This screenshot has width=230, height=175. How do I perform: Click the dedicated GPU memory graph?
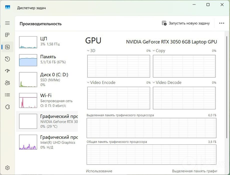[x=151, y=128]
